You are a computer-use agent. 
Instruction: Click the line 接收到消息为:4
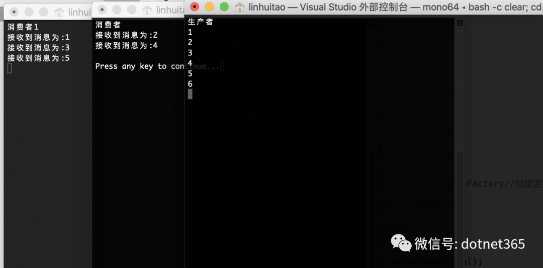point(126,45)
